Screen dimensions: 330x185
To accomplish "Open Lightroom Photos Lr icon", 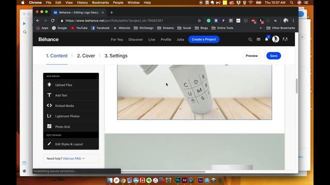I will pos(49,116).
